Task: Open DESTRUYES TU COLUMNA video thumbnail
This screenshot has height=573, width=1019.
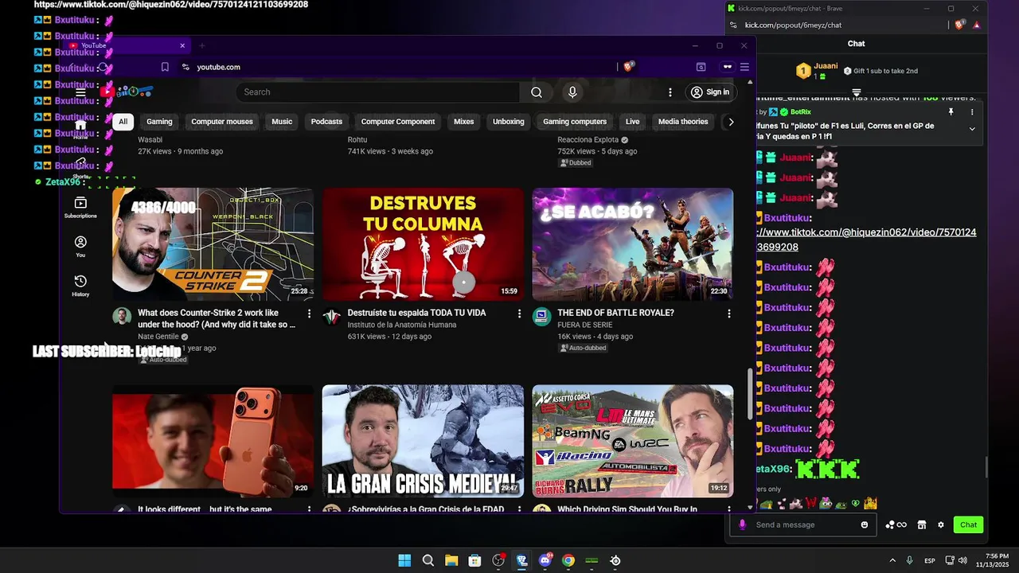Action: click(x=423, y=244)
